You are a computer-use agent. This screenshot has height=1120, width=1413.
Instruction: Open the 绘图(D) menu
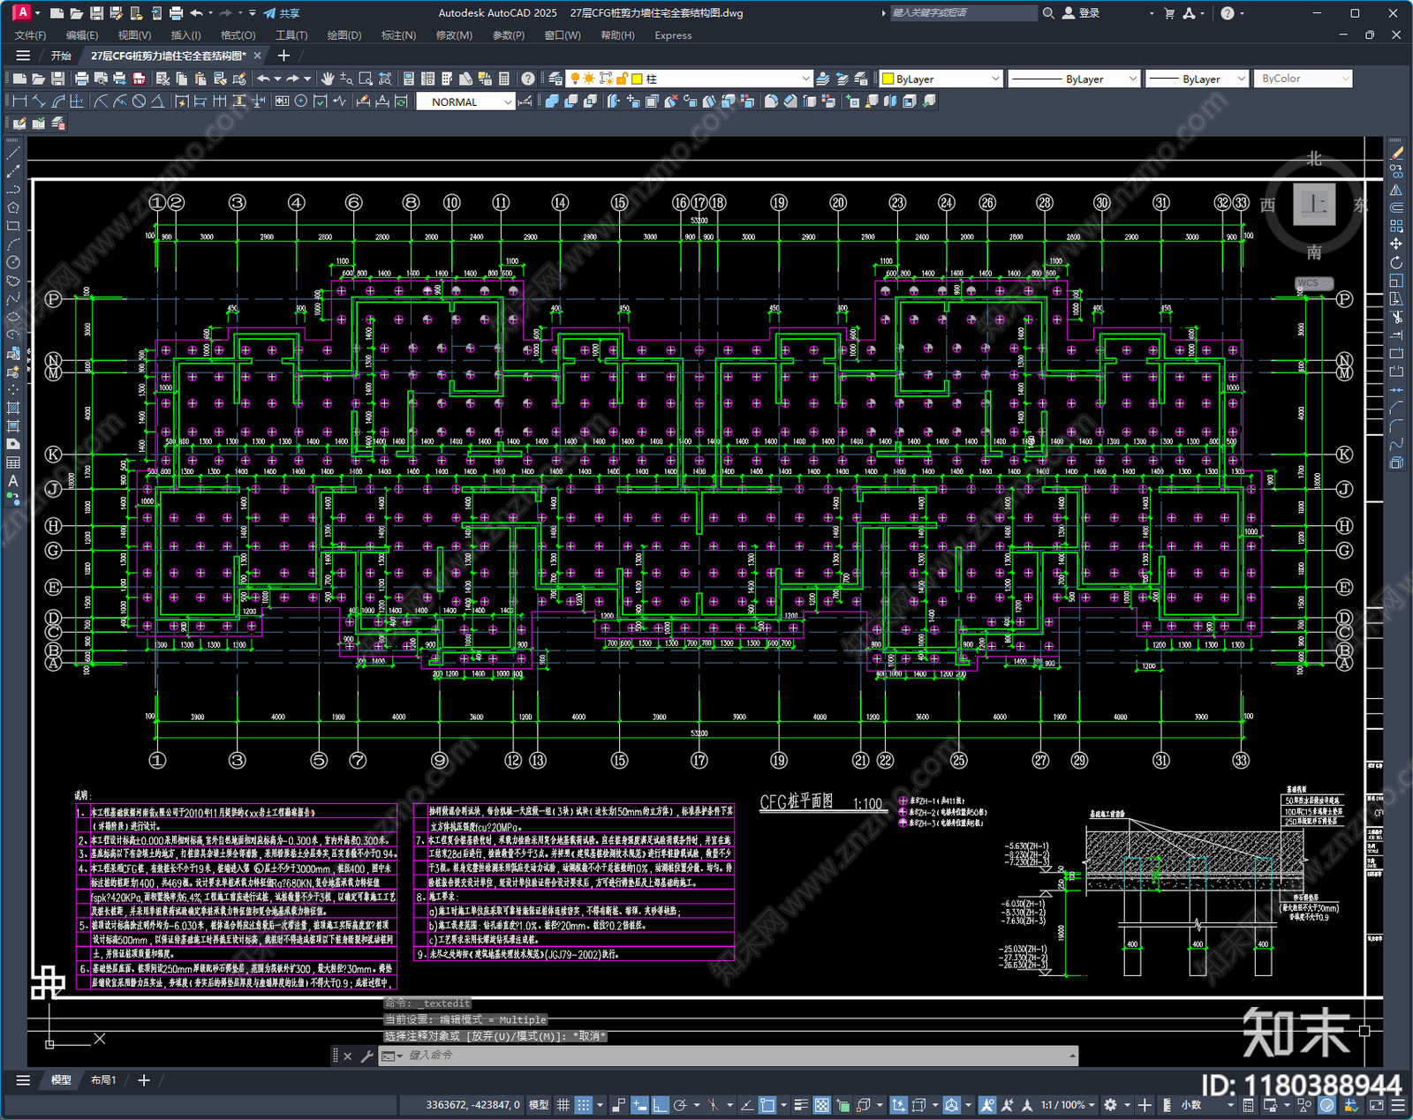point(344,35)
